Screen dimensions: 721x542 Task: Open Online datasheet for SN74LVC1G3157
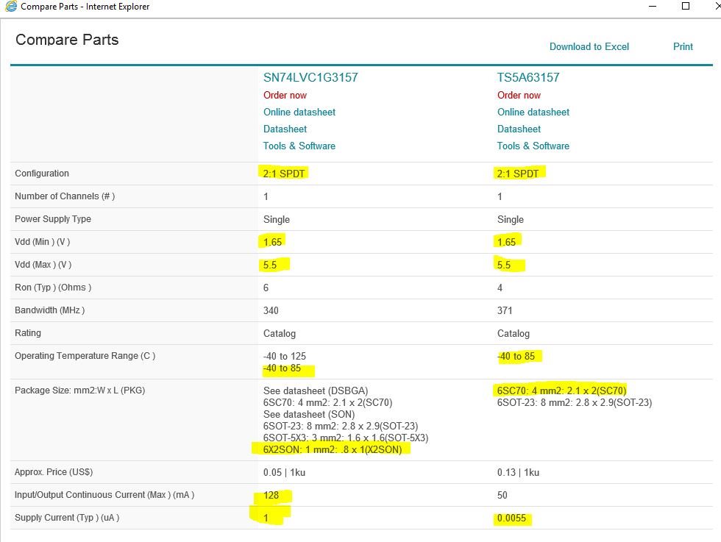click(x=299, y=112)
